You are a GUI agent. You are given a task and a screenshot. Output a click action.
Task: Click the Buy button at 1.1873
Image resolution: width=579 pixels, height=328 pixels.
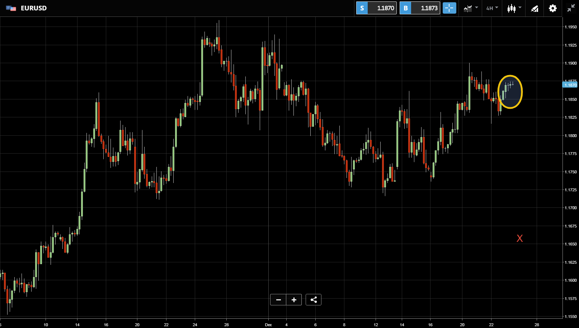420,8
